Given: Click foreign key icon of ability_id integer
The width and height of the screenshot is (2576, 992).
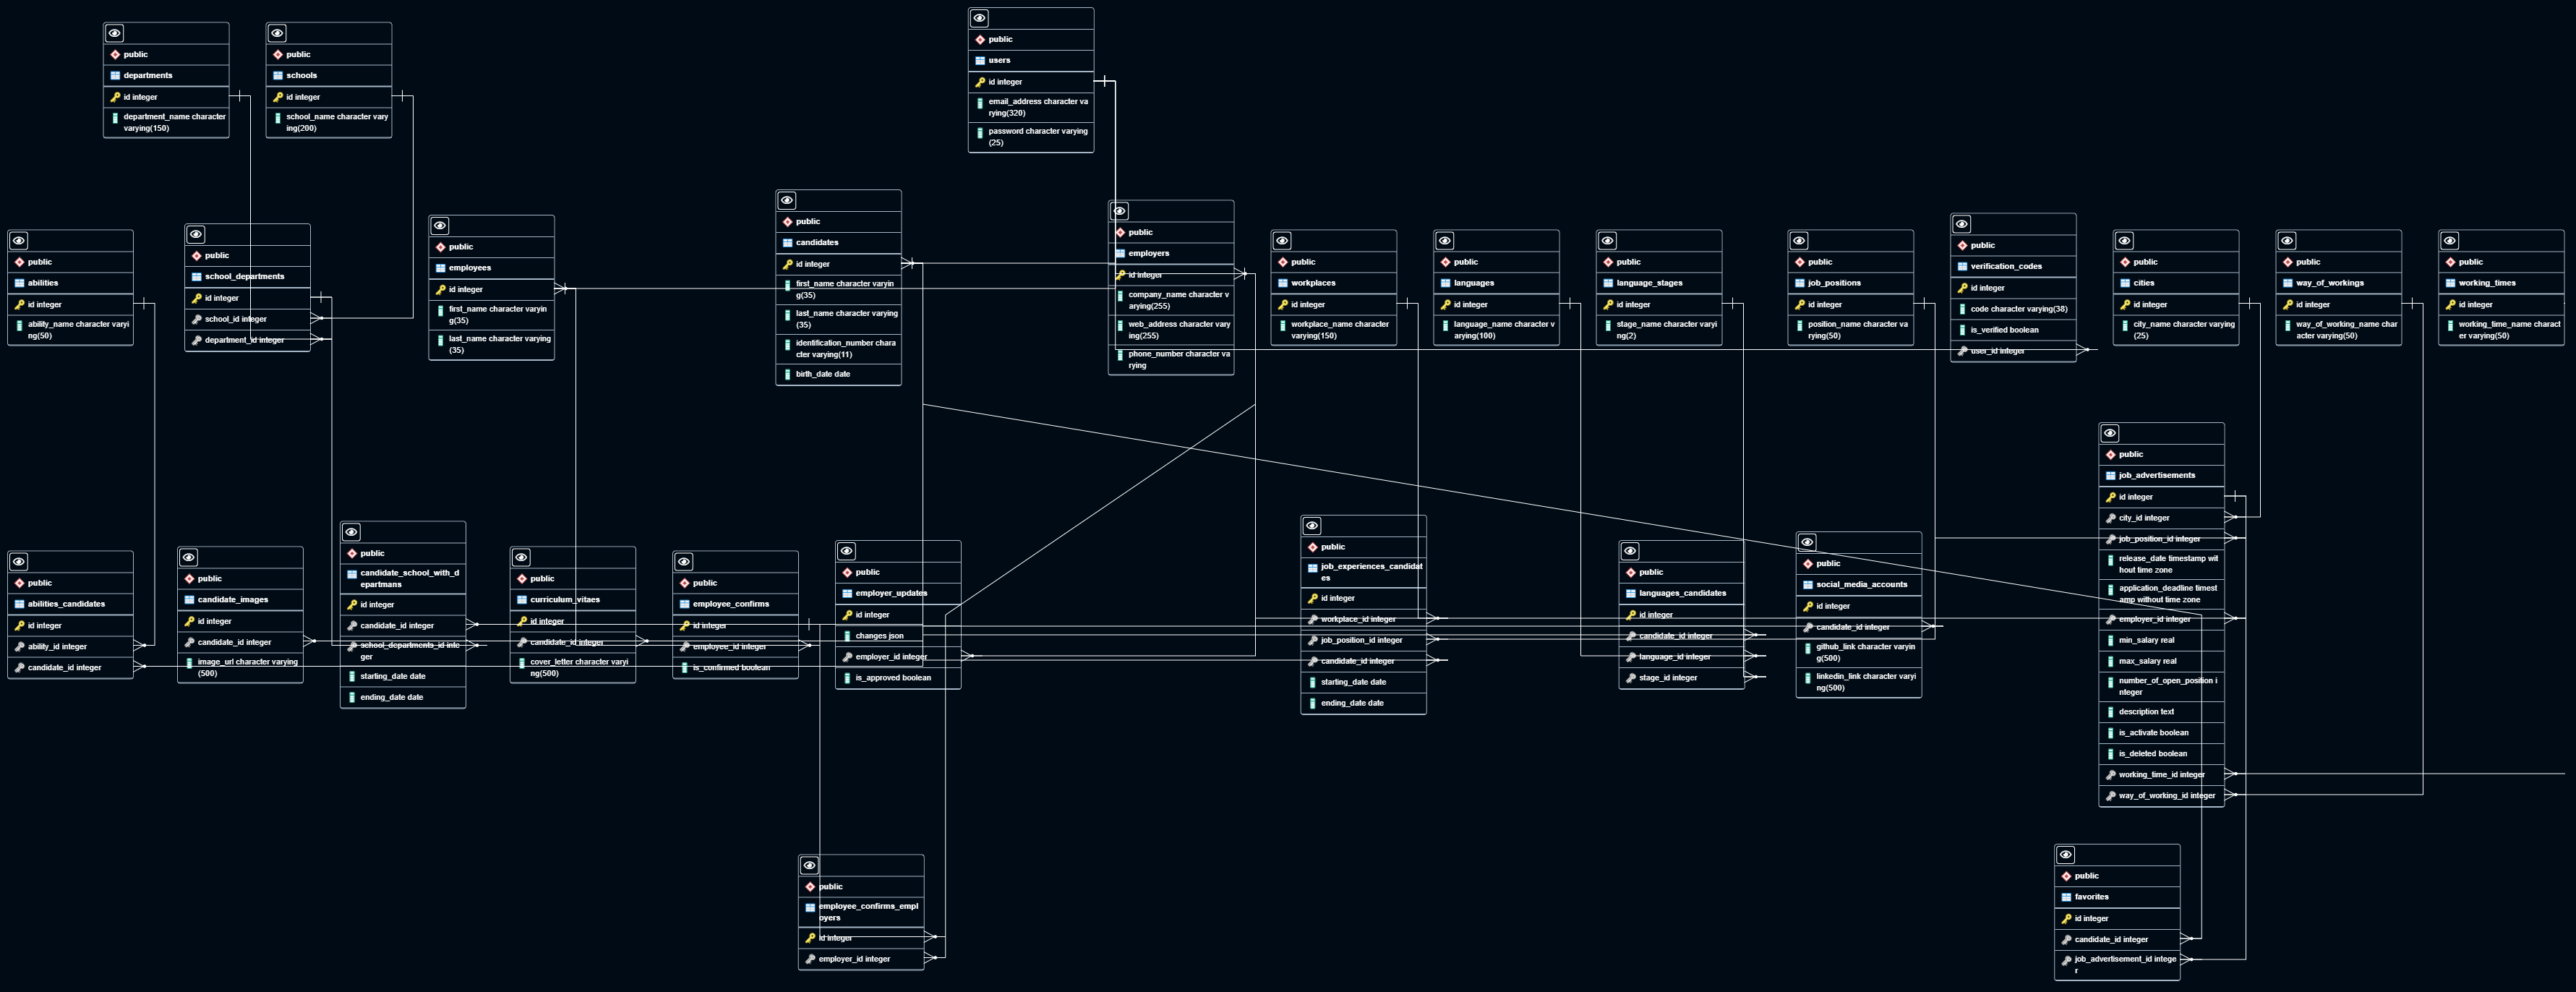Looking at the screenshot, I should (x=19, y=647).
